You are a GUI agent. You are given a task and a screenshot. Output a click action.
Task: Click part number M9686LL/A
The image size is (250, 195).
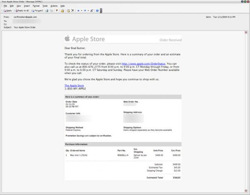point(123,155)
